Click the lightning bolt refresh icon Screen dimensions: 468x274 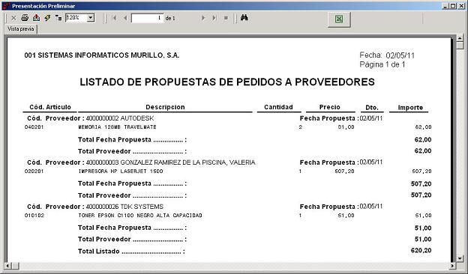pos(47,18)
